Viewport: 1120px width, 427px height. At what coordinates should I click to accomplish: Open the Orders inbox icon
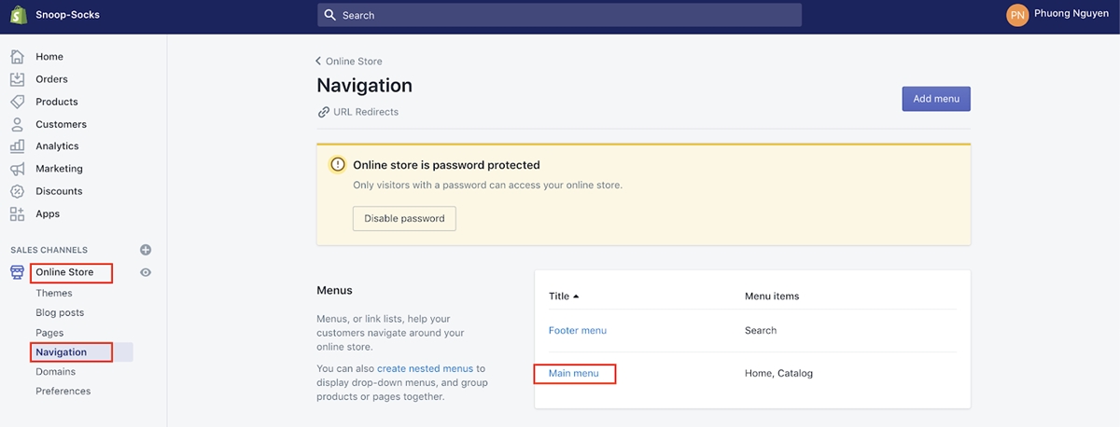click(x=17, y=79)
